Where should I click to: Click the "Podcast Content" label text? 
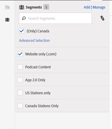coord(38,67)
